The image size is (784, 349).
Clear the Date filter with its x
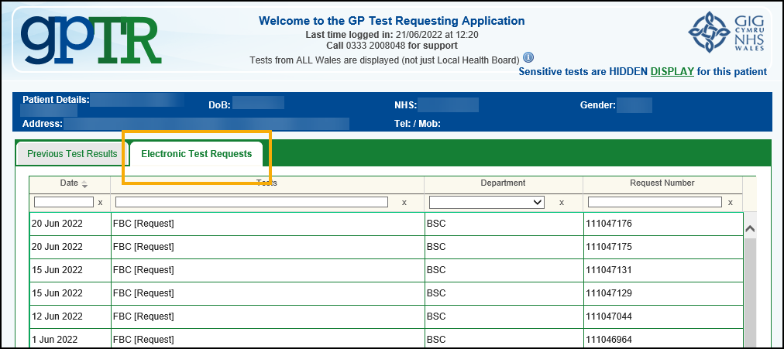[100, 202]
